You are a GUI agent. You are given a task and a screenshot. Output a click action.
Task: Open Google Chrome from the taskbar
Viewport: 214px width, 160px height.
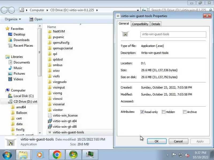click(57, 155)
